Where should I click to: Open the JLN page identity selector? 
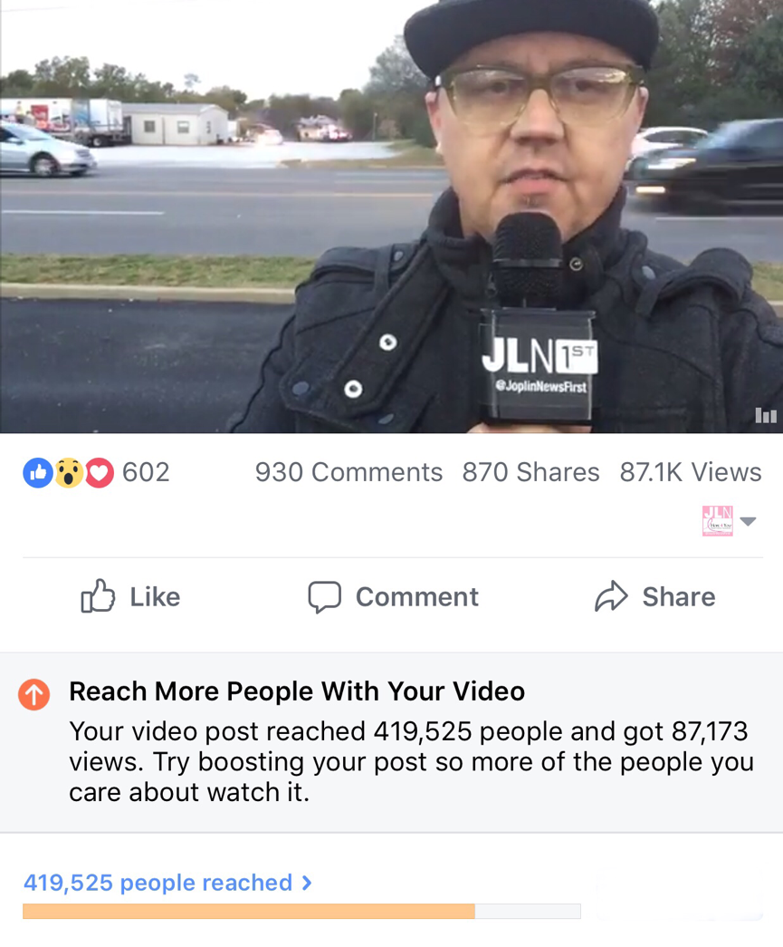[x=717, y=520]
